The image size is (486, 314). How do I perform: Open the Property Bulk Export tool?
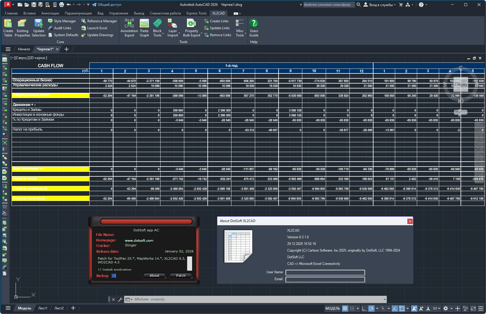pos(192,27)
